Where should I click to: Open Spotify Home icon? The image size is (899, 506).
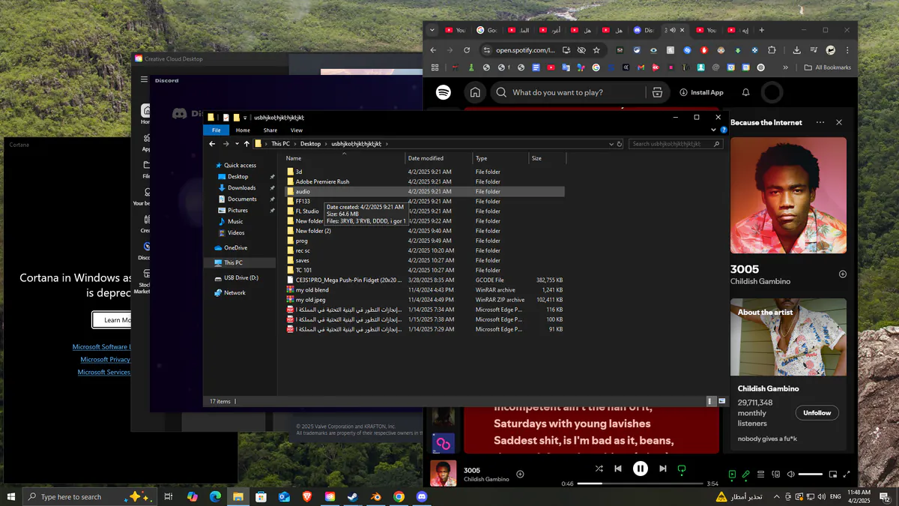coord(475,92)
